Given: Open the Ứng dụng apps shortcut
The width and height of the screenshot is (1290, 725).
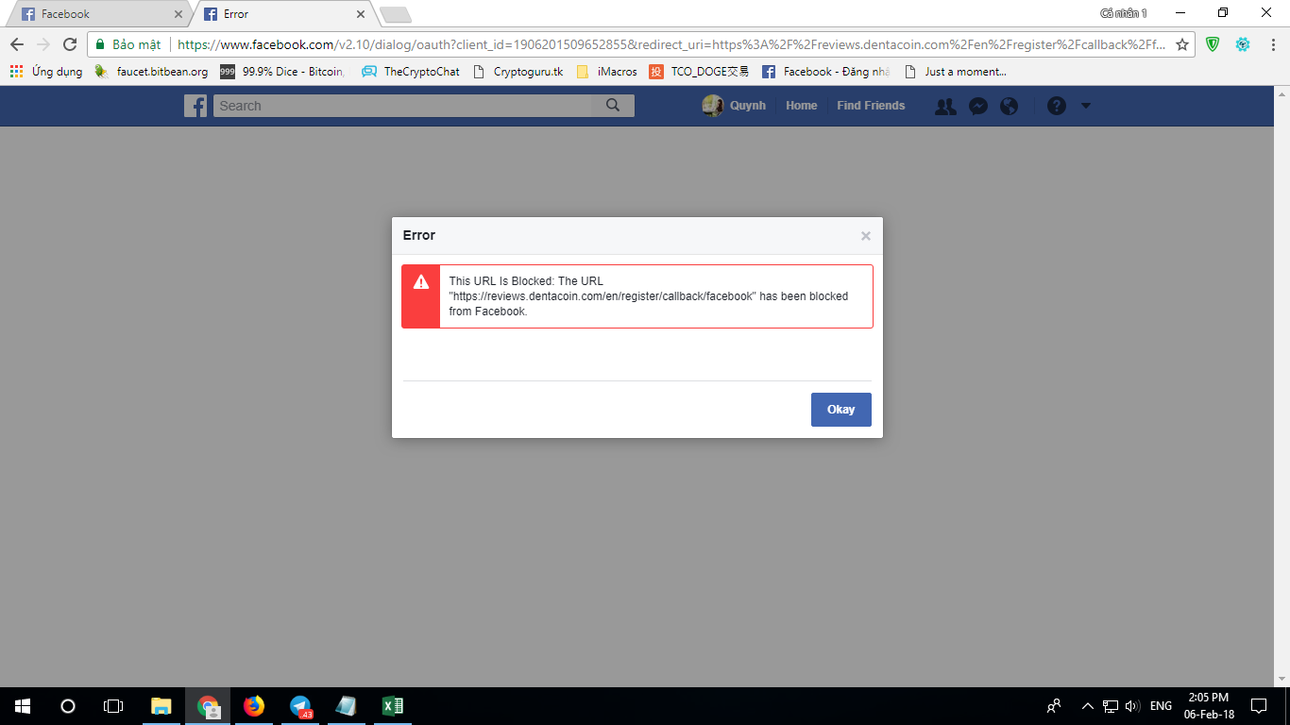Looking at the screenshot, I should pos(46,72).
